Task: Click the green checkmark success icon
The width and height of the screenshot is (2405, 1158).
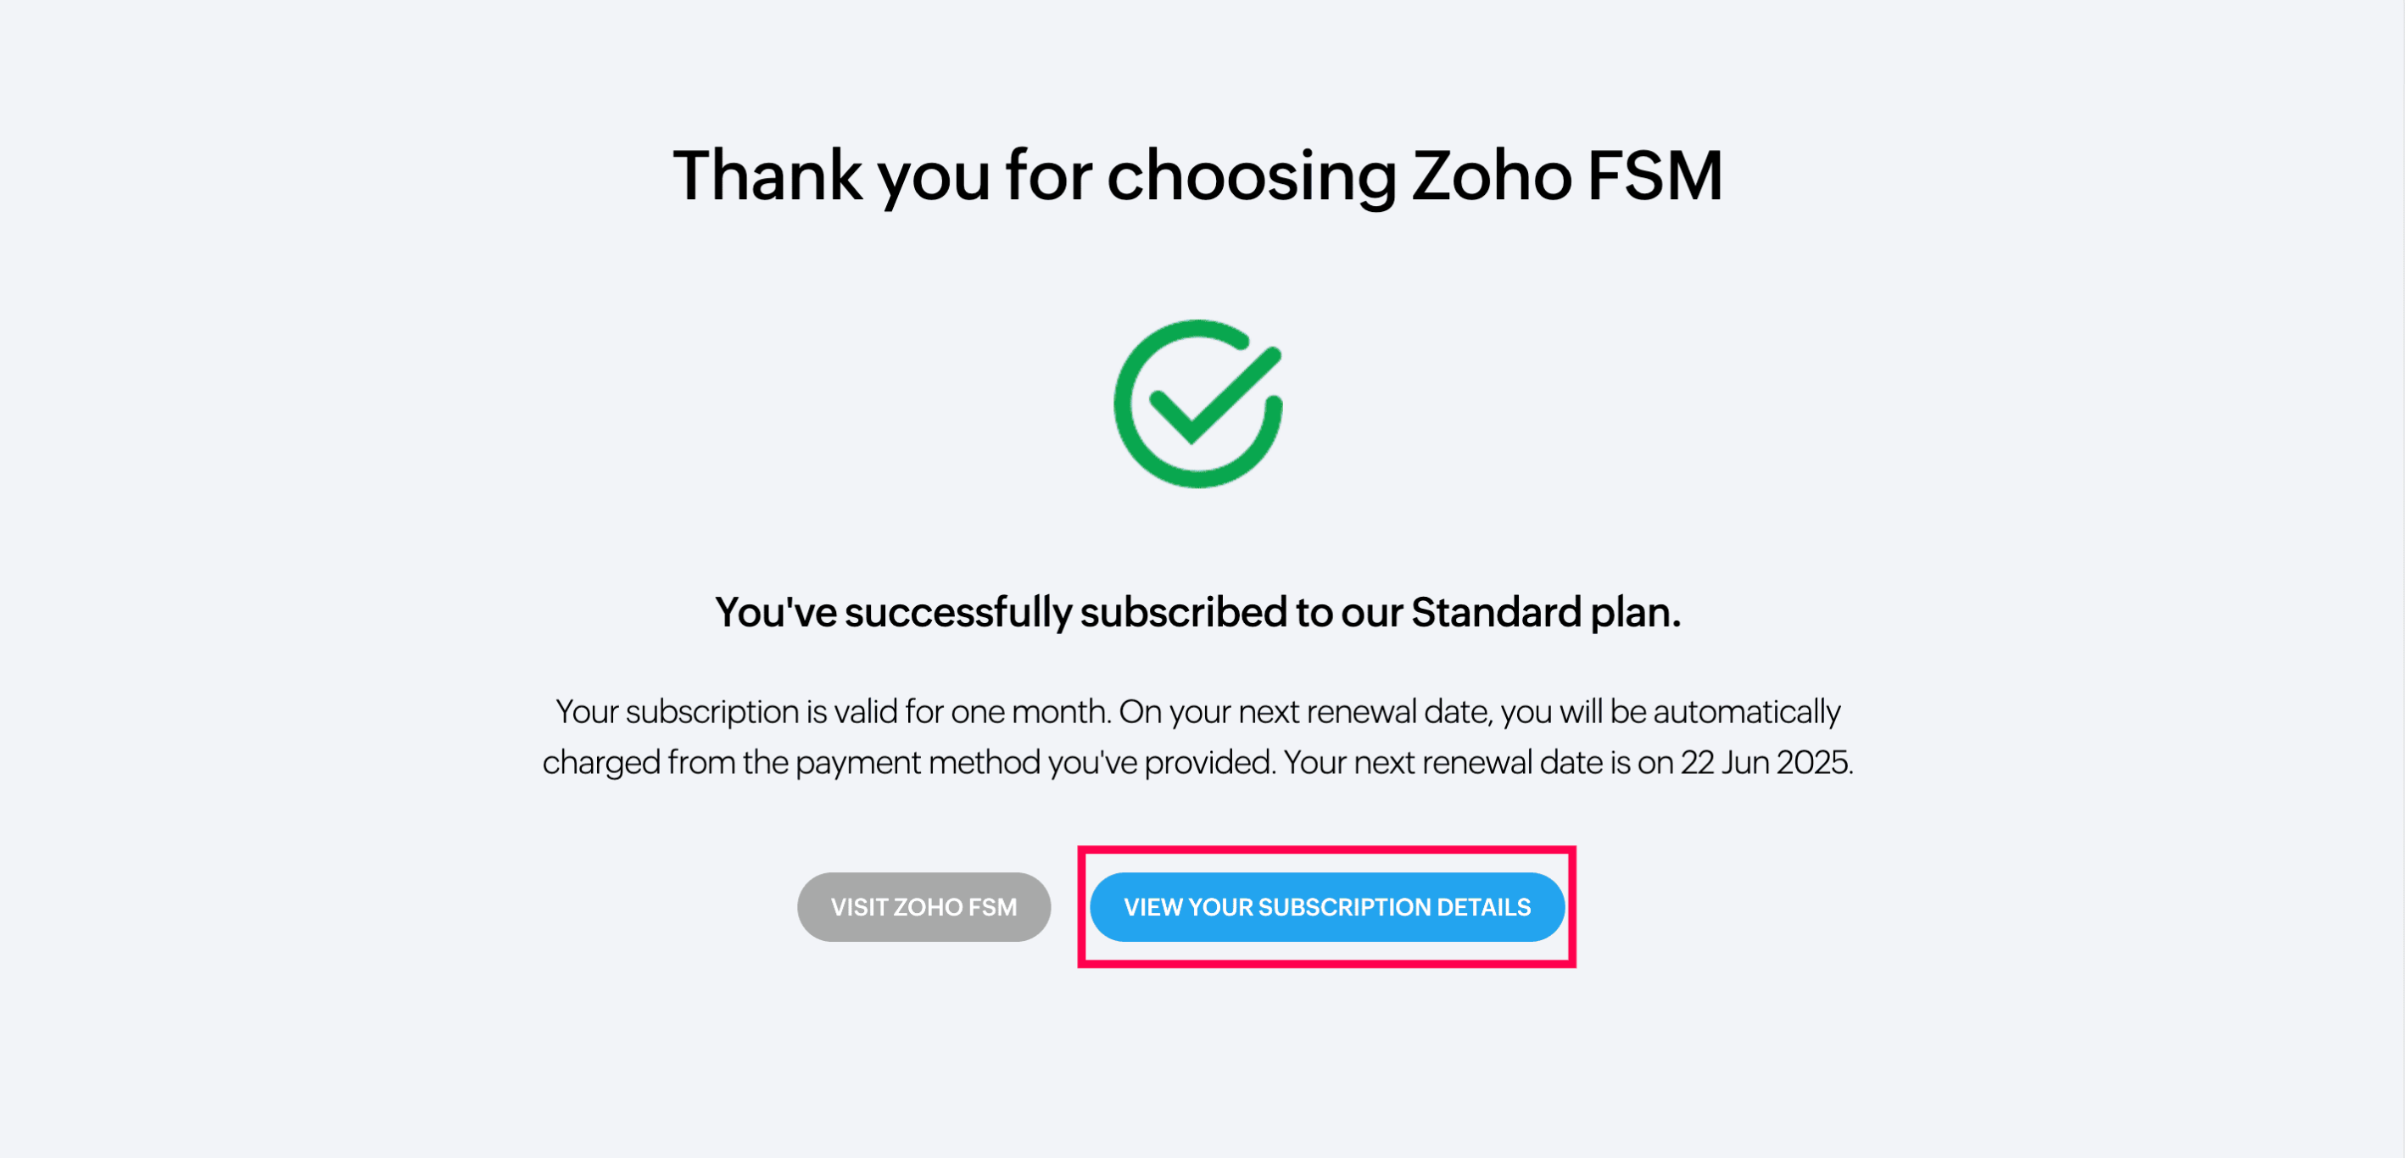Action: 1197,404
